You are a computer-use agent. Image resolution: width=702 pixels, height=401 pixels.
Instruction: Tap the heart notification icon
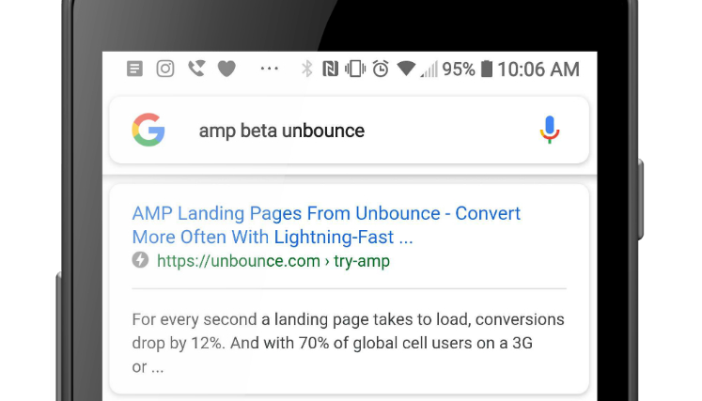click(x=226, y=69)
